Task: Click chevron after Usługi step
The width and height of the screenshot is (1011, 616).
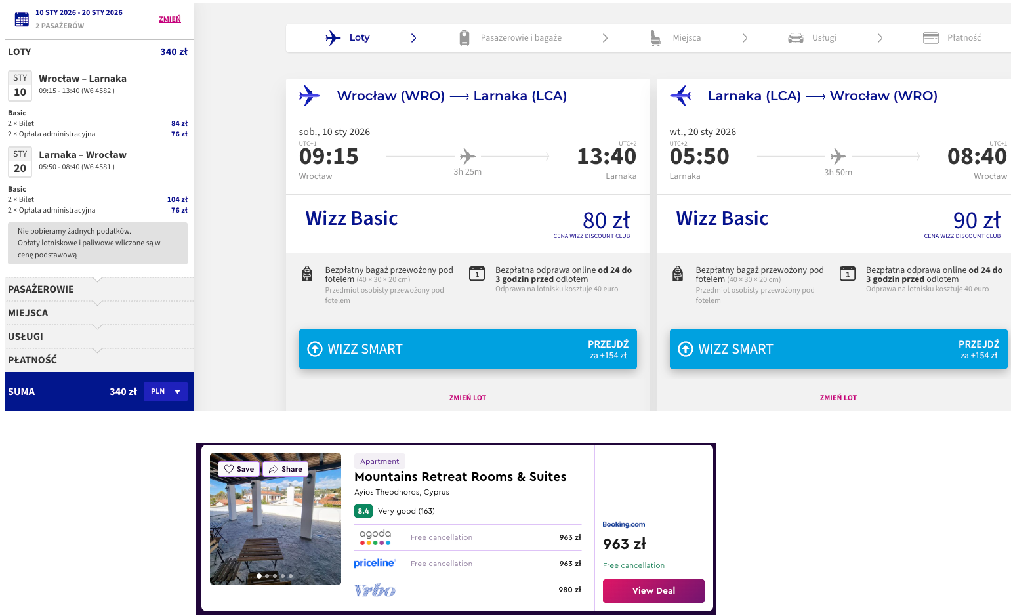Action: [880, 38]
